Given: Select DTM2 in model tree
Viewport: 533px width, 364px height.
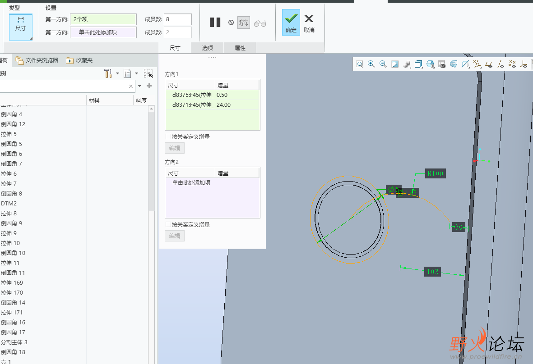Looking at the screenshot, I should [x=9, y=204].
